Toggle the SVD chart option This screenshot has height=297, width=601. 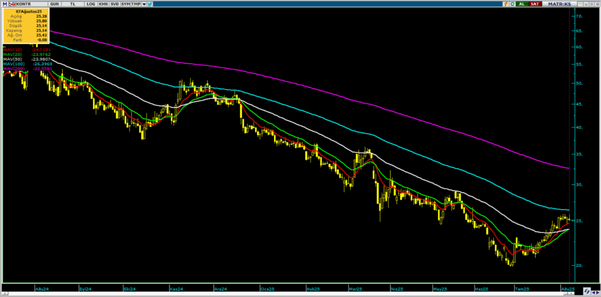(114, 4)
